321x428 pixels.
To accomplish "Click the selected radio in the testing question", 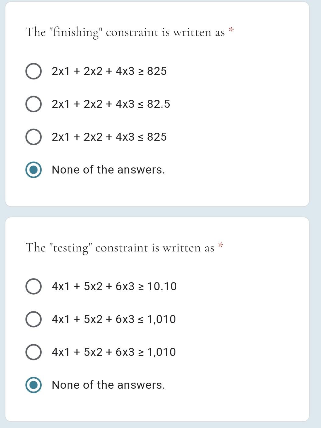I will (34, 385).
